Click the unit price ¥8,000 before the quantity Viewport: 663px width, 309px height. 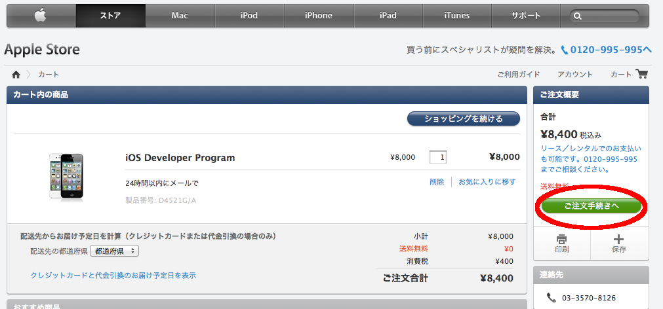(403, 158)
